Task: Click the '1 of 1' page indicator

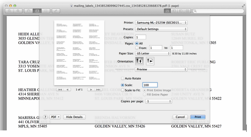Action: (79, 90)
